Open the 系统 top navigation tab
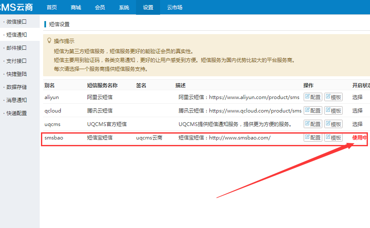 coord(124,8)
